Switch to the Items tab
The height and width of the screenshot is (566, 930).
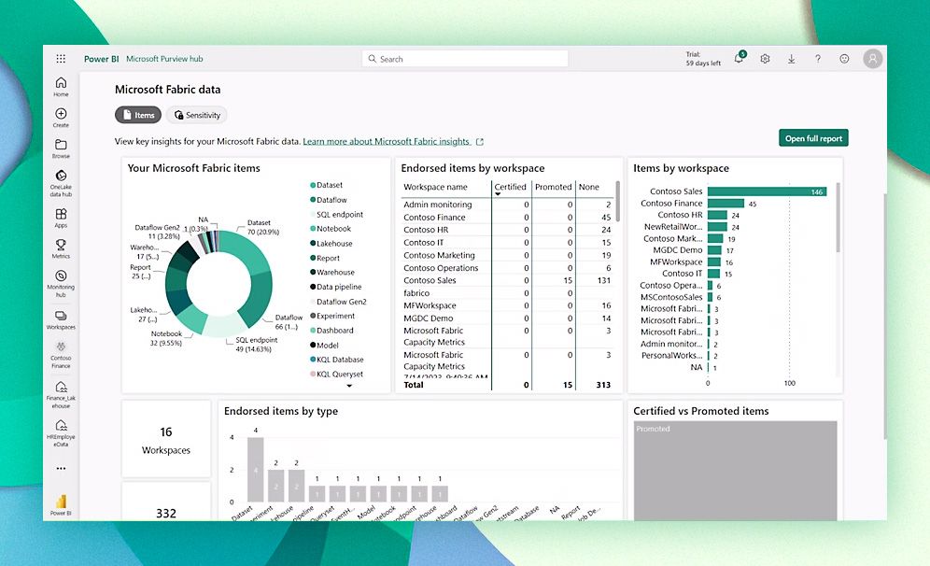(138, 115)
